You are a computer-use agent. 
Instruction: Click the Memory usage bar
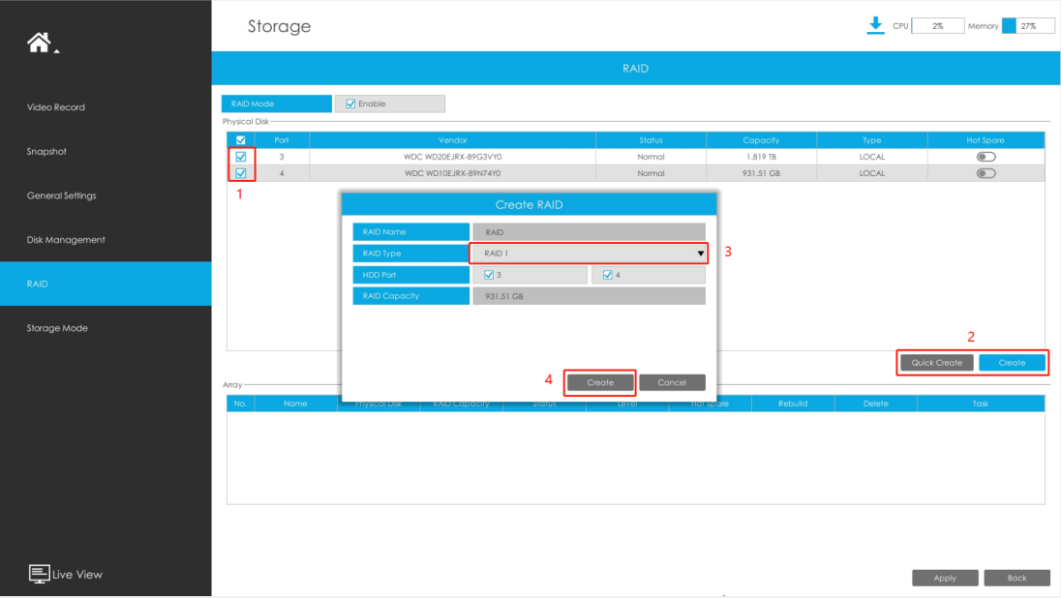click(1028, 26)
